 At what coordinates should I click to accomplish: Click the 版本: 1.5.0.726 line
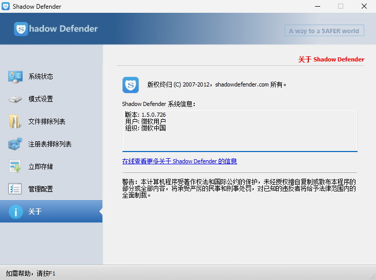click(145, 115)
